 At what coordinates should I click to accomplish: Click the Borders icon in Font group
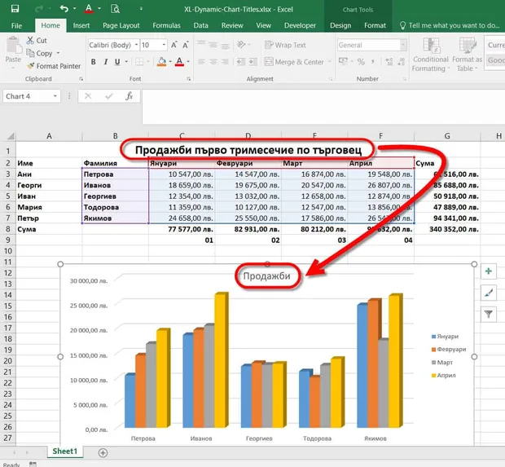(x=139, y=62)
